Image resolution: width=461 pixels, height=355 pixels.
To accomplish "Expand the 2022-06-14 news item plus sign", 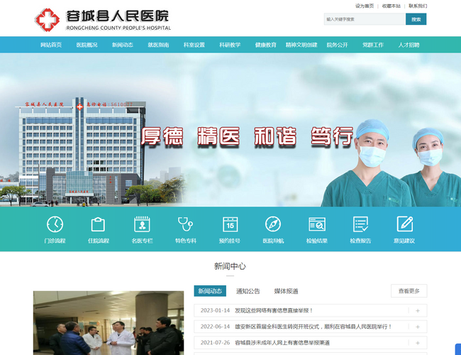I will coord(418,327).
